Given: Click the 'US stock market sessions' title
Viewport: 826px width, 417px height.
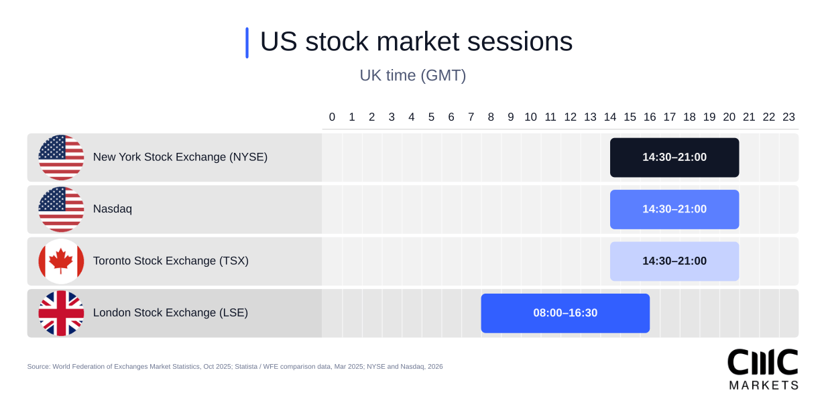Looking at the screenshot, I should 416,42.
